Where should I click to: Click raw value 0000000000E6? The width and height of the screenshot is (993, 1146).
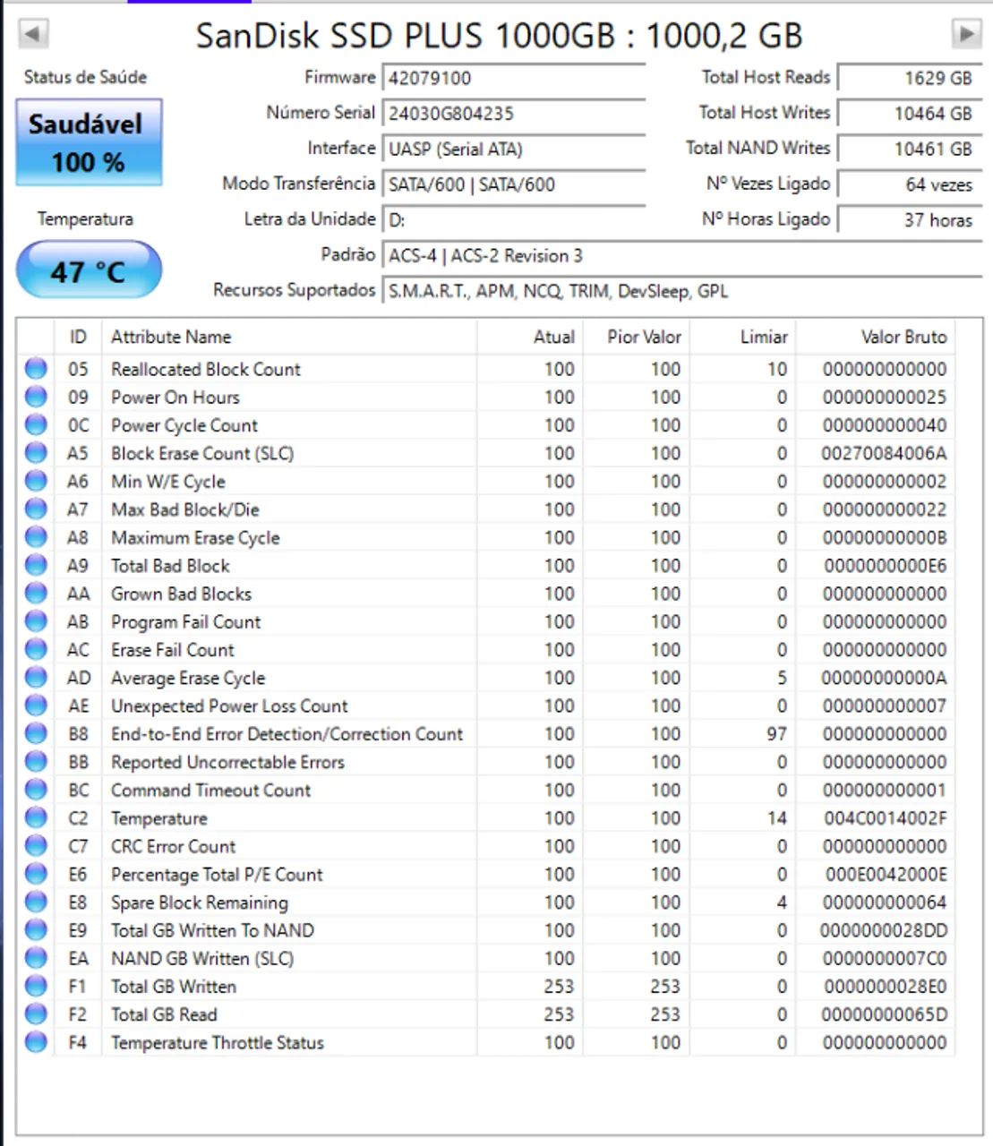[x=885, y=566]
